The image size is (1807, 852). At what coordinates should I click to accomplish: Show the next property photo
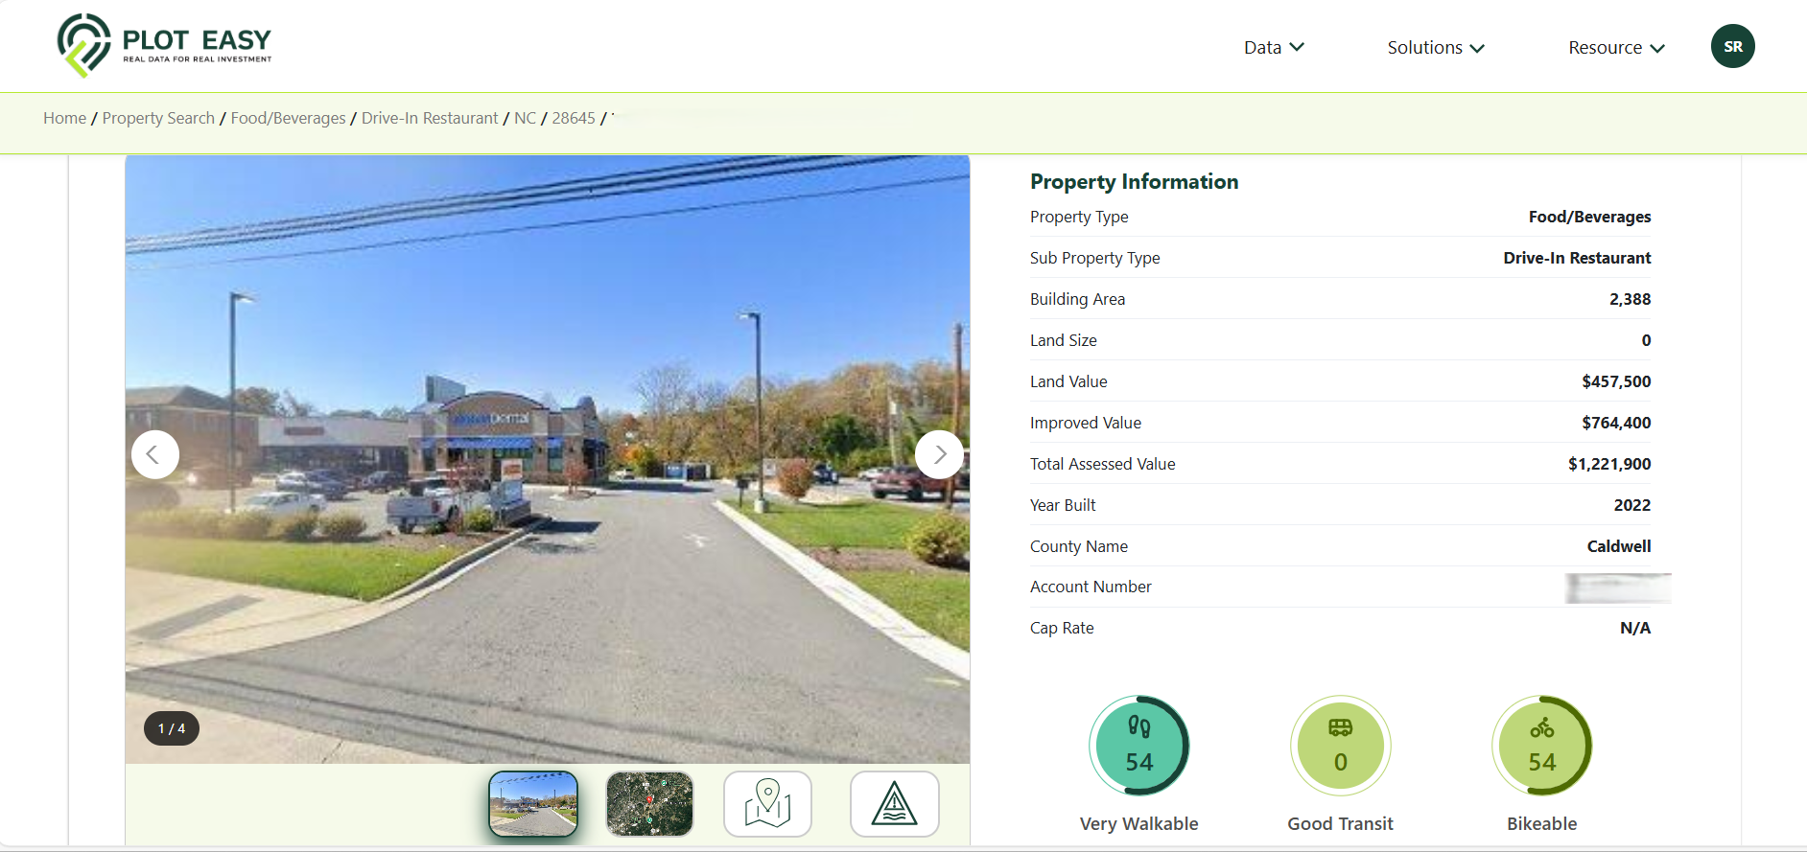click(x=939, y=454)
